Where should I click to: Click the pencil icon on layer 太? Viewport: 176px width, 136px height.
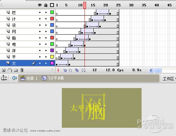(x=34, y=63)
